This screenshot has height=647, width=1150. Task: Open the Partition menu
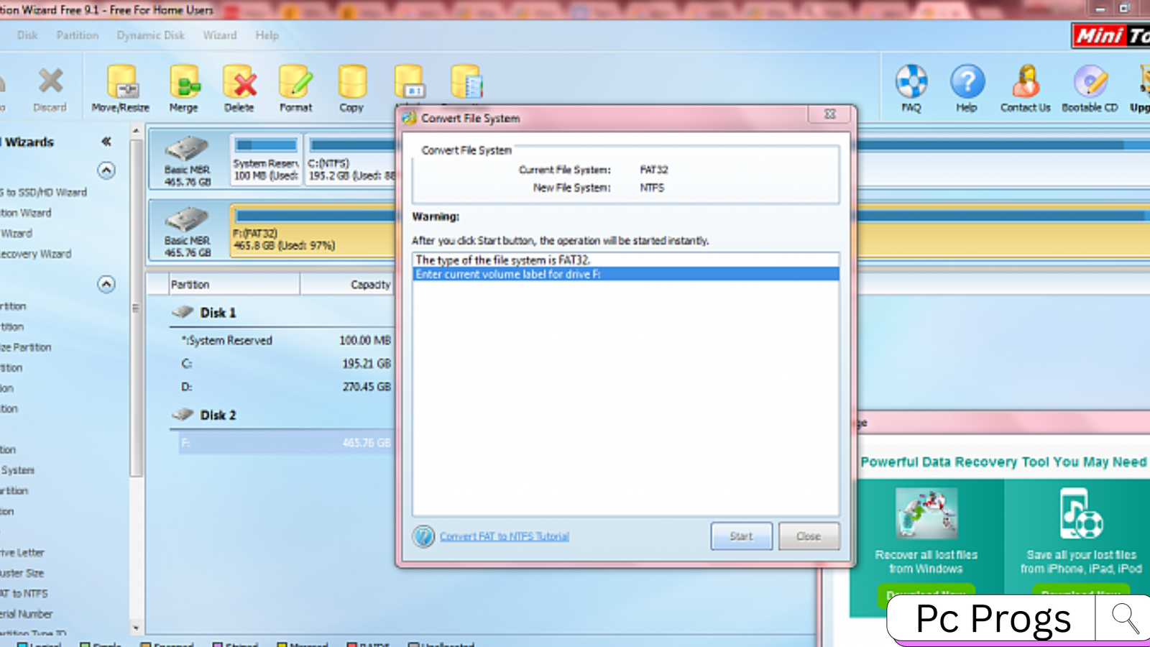click(x=78, y=35)
